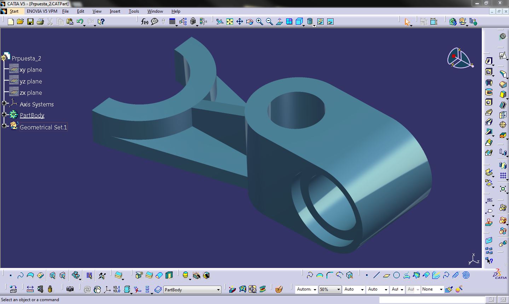Screen dimensions: 509x304
Task: Select the Pocket tool
Action: pos(488,72)
